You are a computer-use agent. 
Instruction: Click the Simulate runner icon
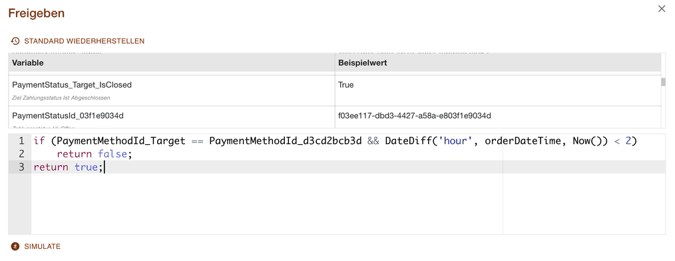point(15,246)
